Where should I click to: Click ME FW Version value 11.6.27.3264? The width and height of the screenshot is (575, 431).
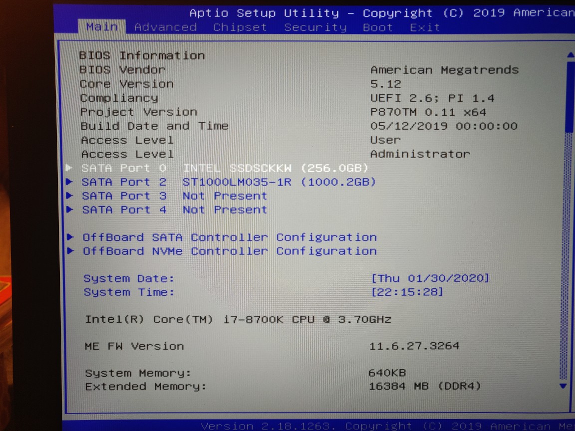click(x=414, y=346)
